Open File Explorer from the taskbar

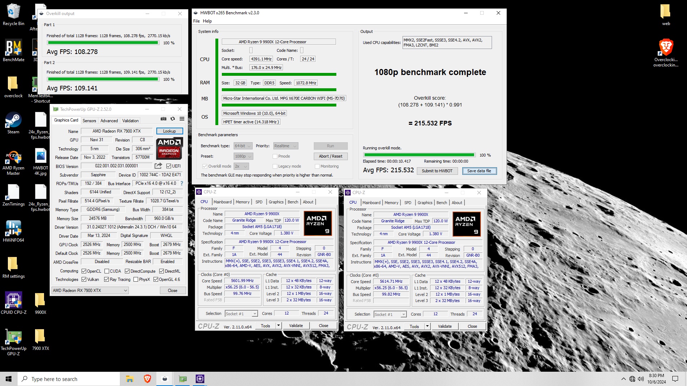click(130, 379)
